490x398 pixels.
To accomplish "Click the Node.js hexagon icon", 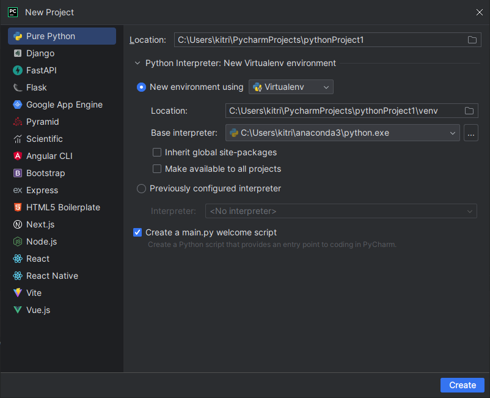I will click(18, 241).
